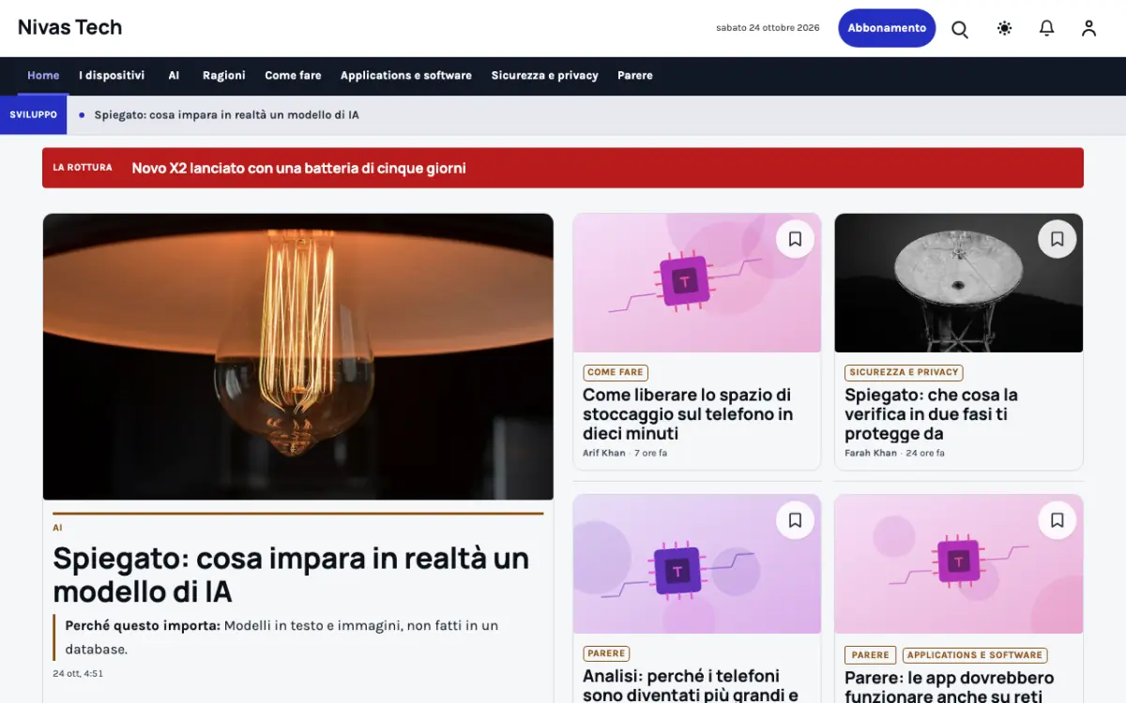Open the AI nav section
The height and width of the screenshot is (703, 1126).
[x=174, y=76]
